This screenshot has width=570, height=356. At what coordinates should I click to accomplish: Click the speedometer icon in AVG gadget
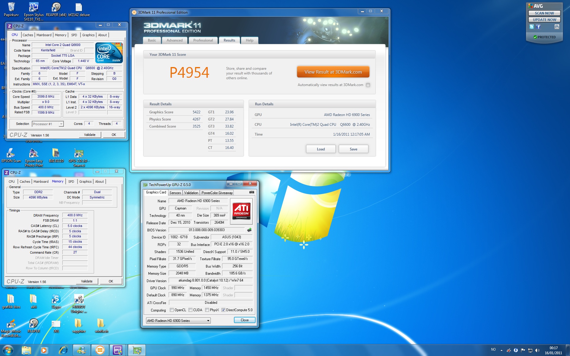tap(557, 27)
